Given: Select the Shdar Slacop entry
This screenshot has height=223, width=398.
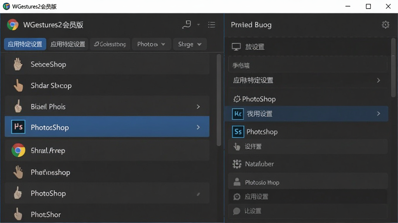Looking at the screenshot, I should point(107,86).
